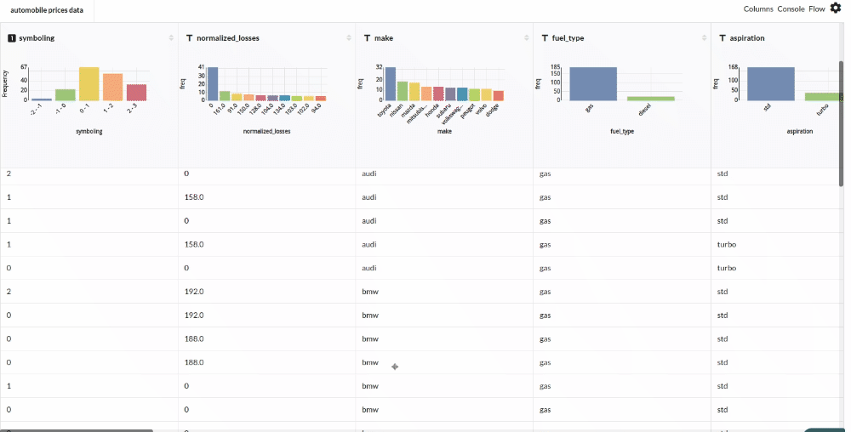Select the toyota bar in make chart

(x=391, y=84)
